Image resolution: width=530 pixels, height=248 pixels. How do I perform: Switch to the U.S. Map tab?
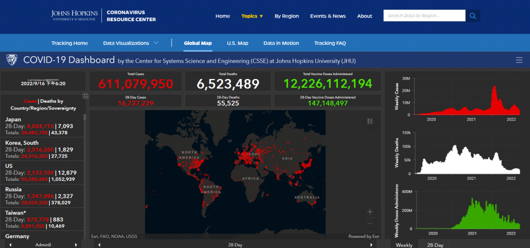tap(238, 43)
